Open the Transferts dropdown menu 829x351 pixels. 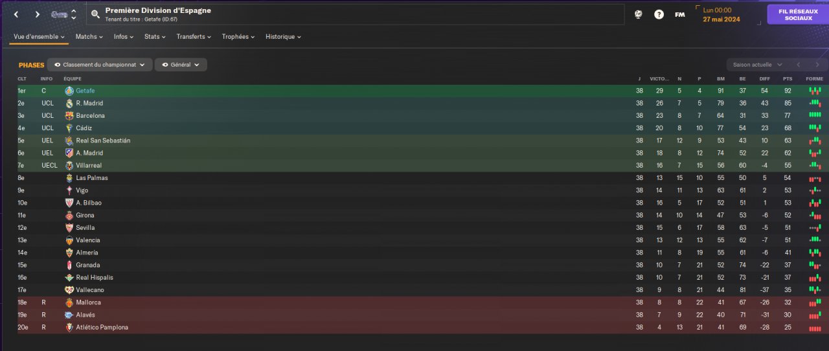(x=194, y=37)
